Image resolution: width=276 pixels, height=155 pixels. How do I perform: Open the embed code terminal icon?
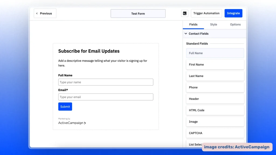tap(185, 13)
